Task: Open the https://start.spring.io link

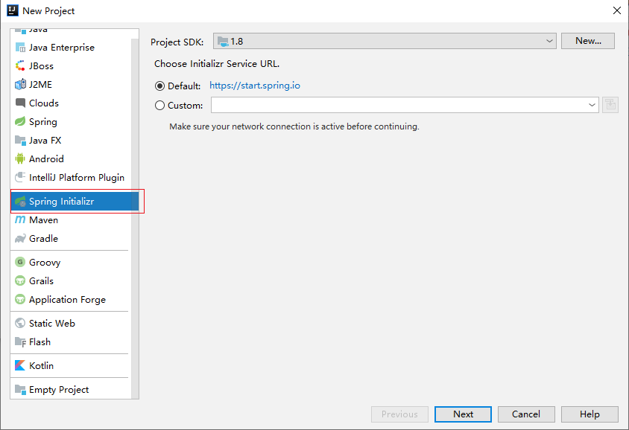Action: (x=255, y=86)
